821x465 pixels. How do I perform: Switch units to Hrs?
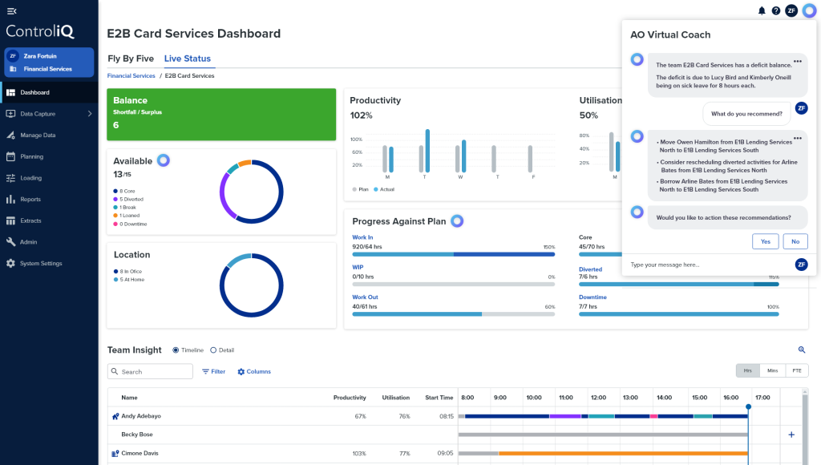click(x=748, y=370)
